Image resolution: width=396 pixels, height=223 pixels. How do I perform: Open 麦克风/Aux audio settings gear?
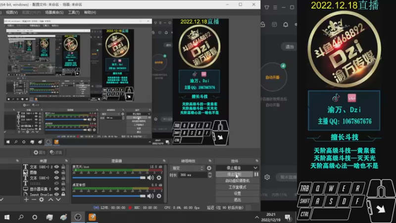click(159, 178)
